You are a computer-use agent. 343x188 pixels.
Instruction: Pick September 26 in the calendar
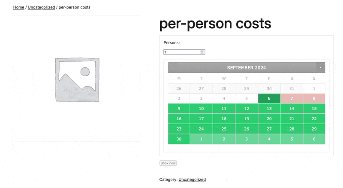pyautogui.click(x=247, y=129)
